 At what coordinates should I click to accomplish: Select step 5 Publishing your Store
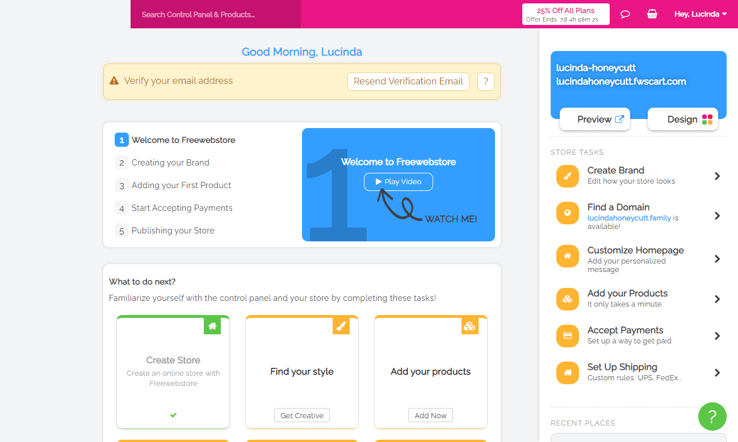click(165, 231)
